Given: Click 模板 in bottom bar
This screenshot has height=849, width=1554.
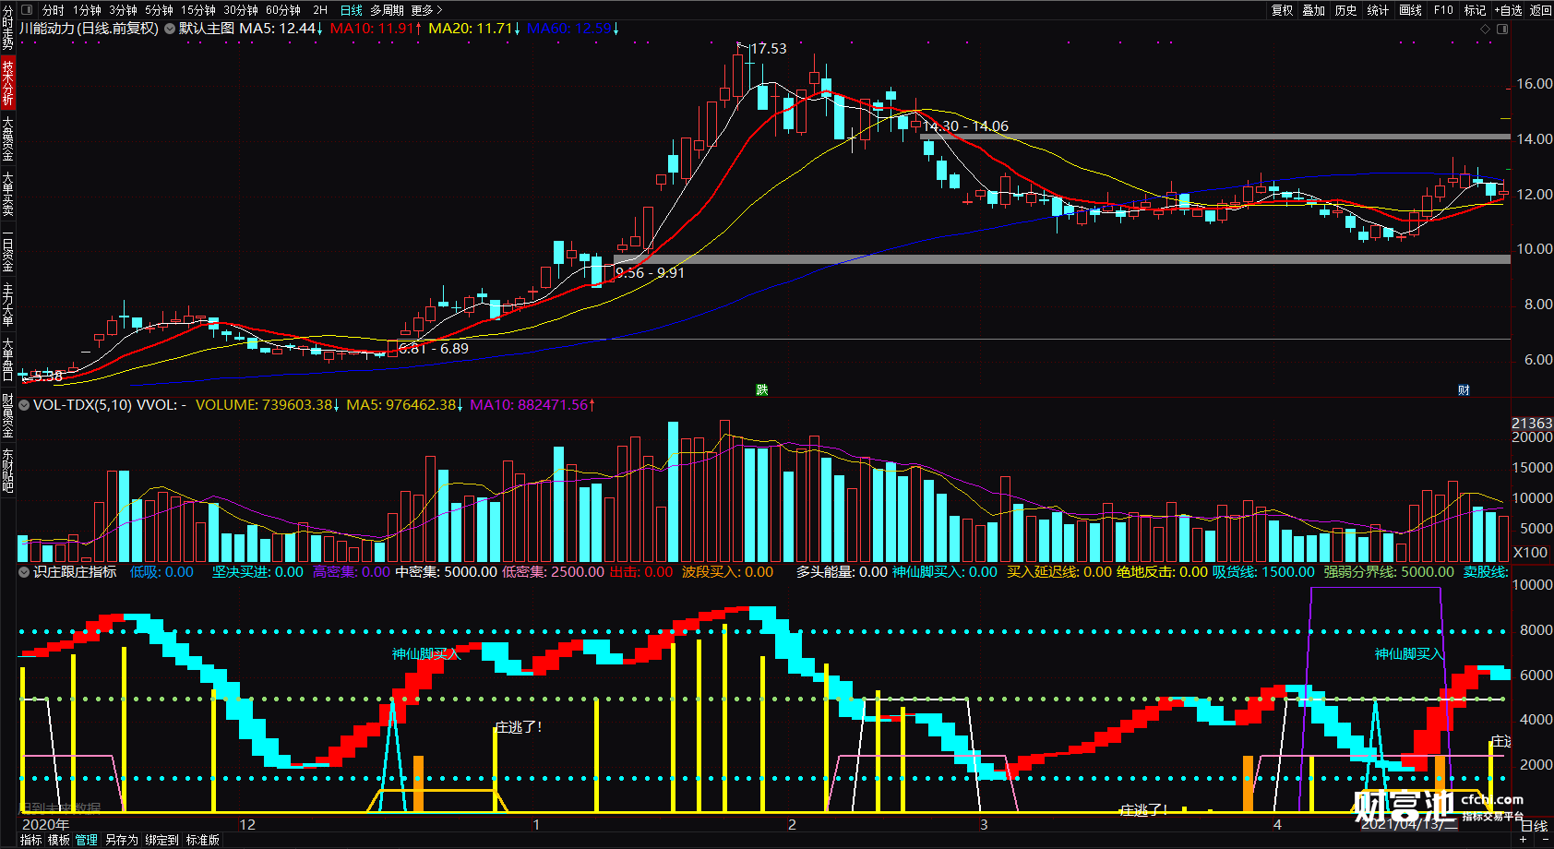Looking at the screenshot, I should pos(59,840).
